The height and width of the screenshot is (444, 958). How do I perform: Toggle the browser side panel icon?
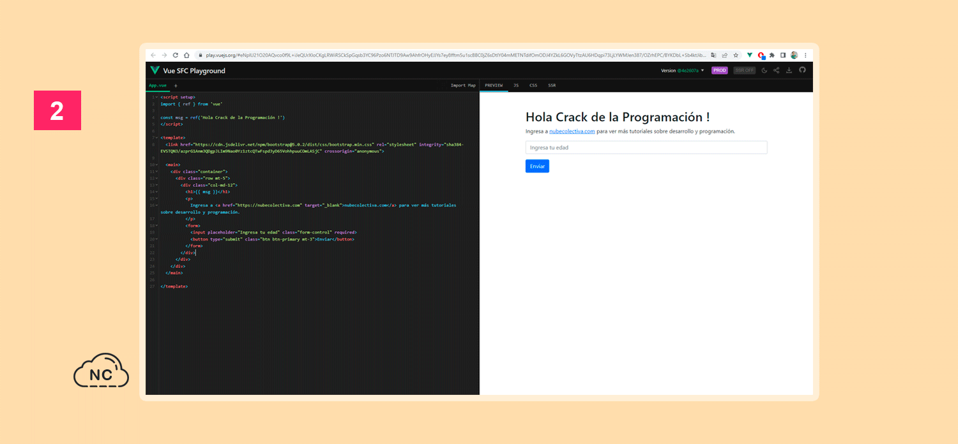pos(783,56)
